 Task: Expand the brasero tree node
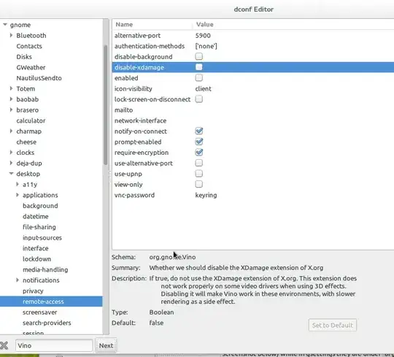pos(11,110)
